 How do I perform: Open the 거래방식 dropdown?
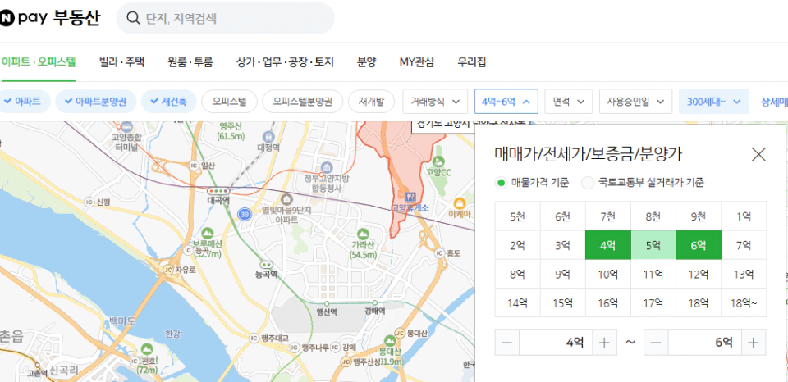click(x=435, y=102)
